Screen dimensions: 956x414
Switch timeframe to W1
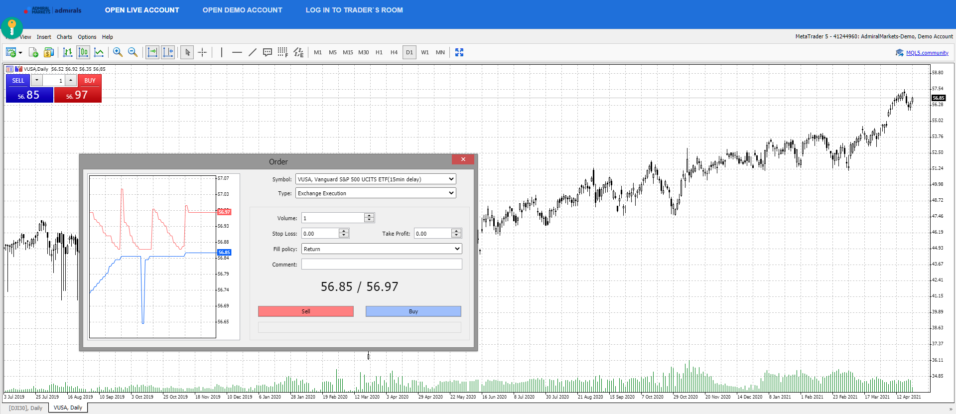(425, 52)
